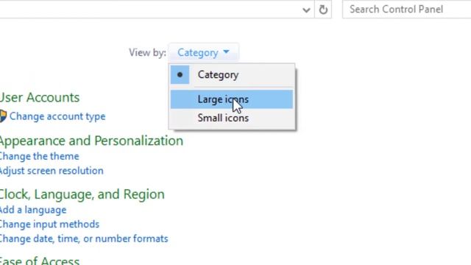Open Appearance and Personalization category
The image size is (471, 265).
(91, 141)
